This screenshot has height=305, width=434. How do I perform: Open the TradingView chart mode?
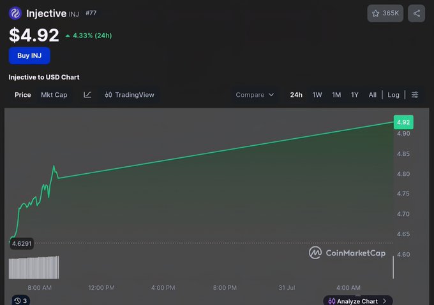pyautogui.click(x=130, y=95)
